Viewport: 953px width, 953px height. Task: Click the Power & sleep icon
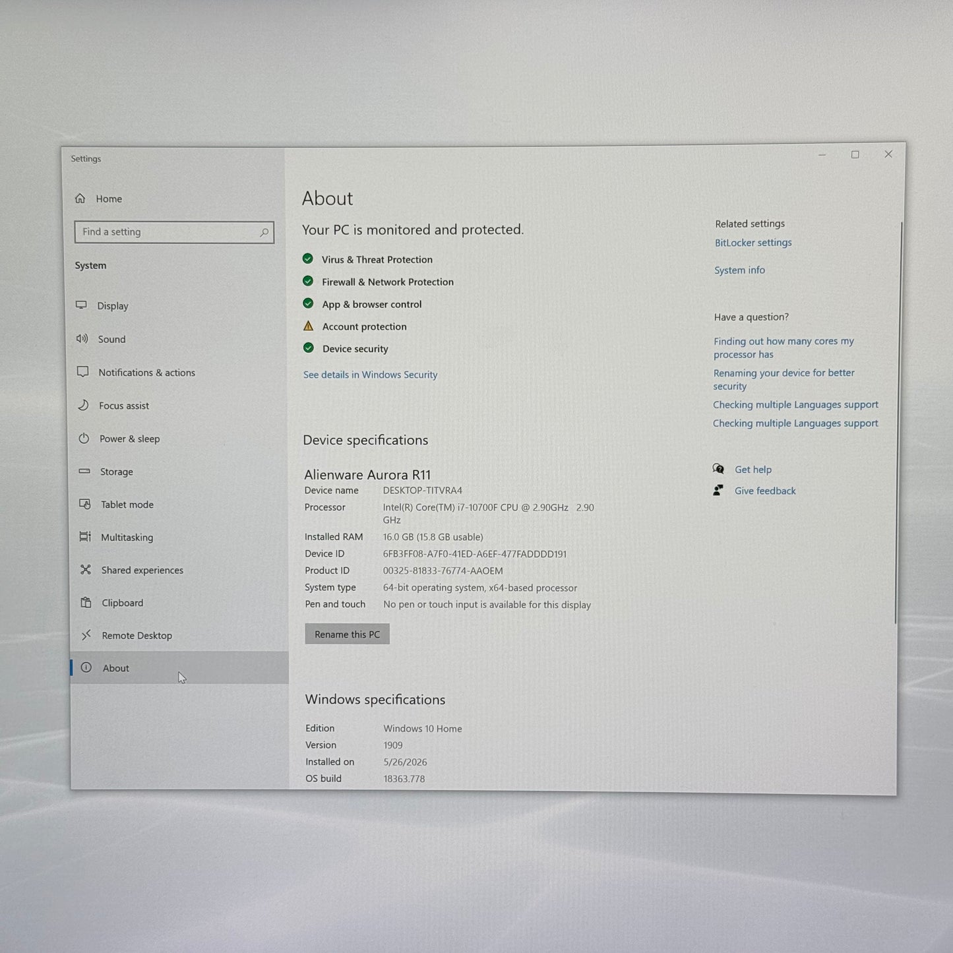[84, 439]
